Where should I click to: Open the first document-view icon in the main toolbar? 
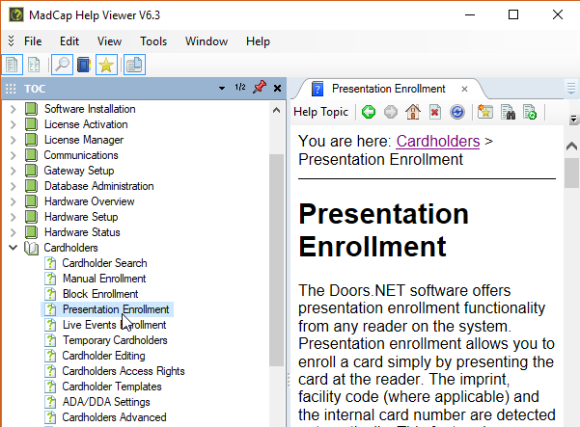tap(13, 65)
